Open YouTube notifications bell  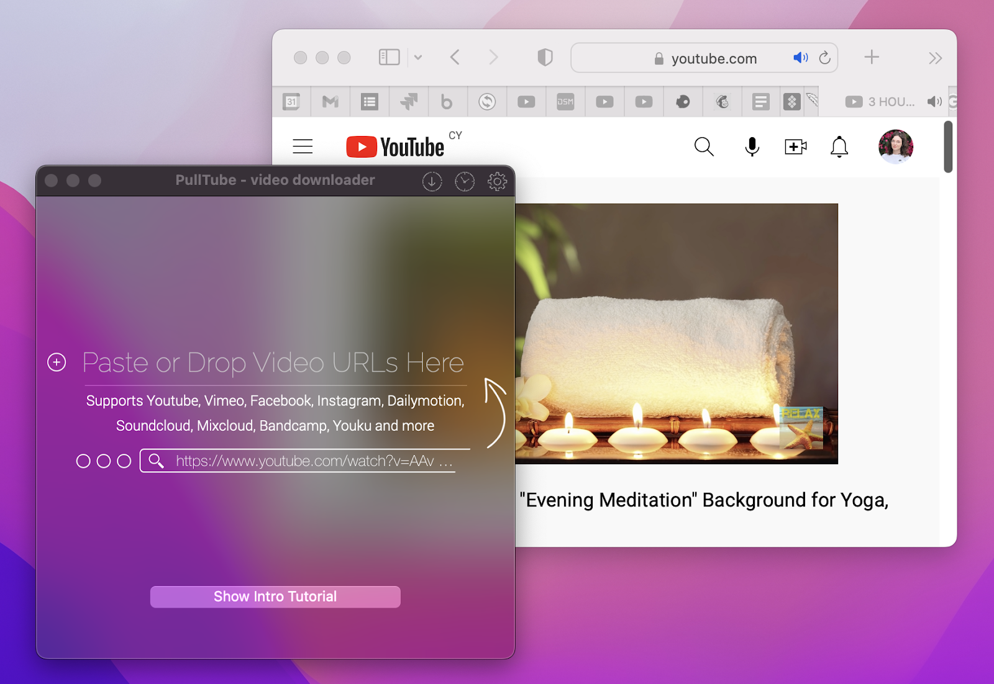pyautogui.click(x=839, y=146)
